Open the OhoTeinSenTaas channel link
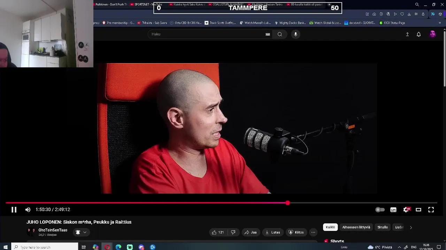This screenshot has width=446, height=250. 53,230
